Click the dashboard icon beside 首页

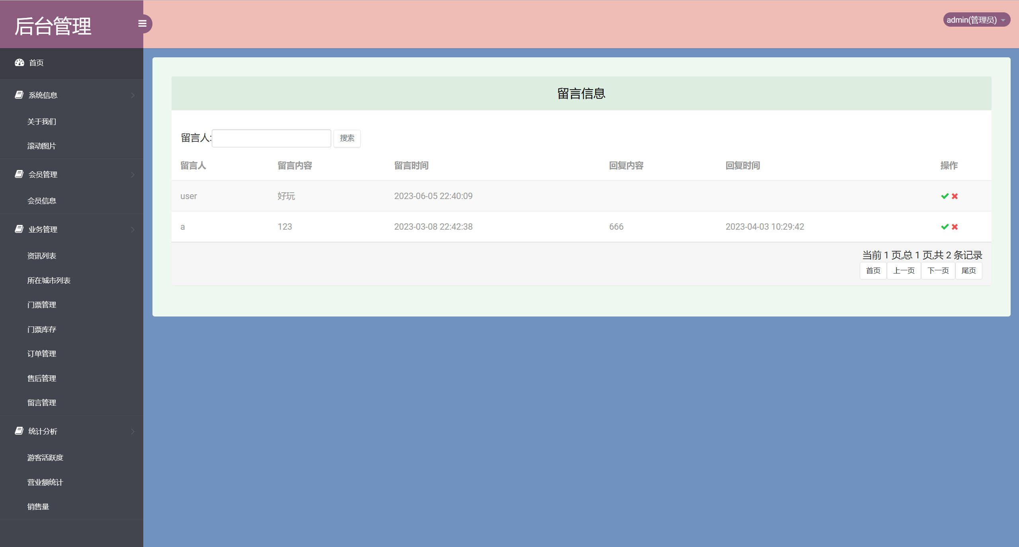[20, 63]
